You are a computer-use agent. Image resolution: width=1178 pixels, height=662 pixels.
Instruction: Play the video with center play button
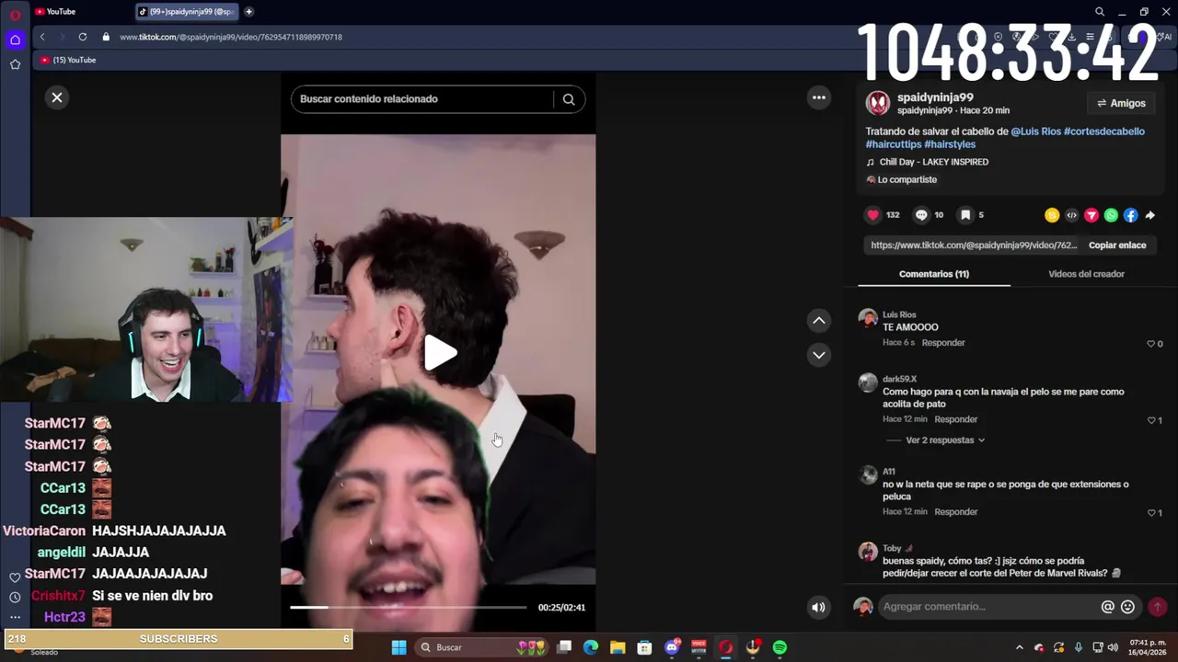(x=440, y=354)
